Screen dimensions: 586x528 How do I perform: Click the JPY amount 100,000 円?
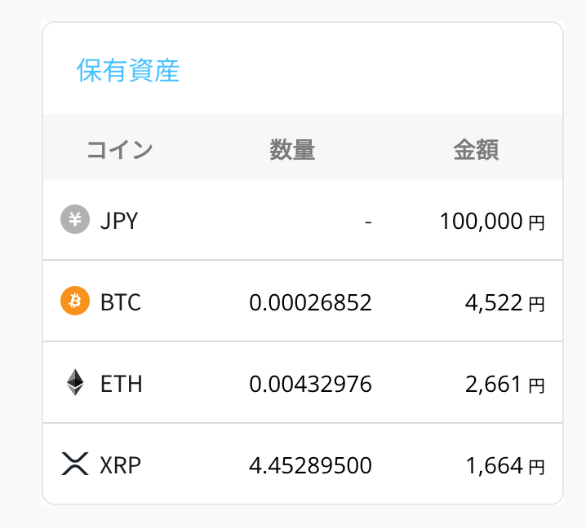pos(491,222)
